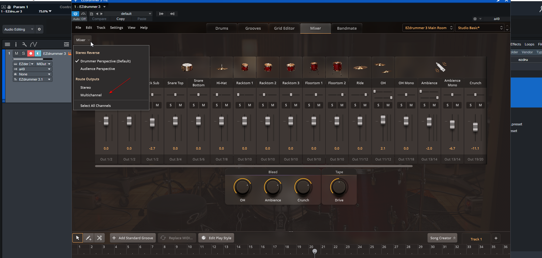Select Audience Perspective menu entry
Image resolution: width=542 pixels, height=258 pixels.
coord(97,69)
